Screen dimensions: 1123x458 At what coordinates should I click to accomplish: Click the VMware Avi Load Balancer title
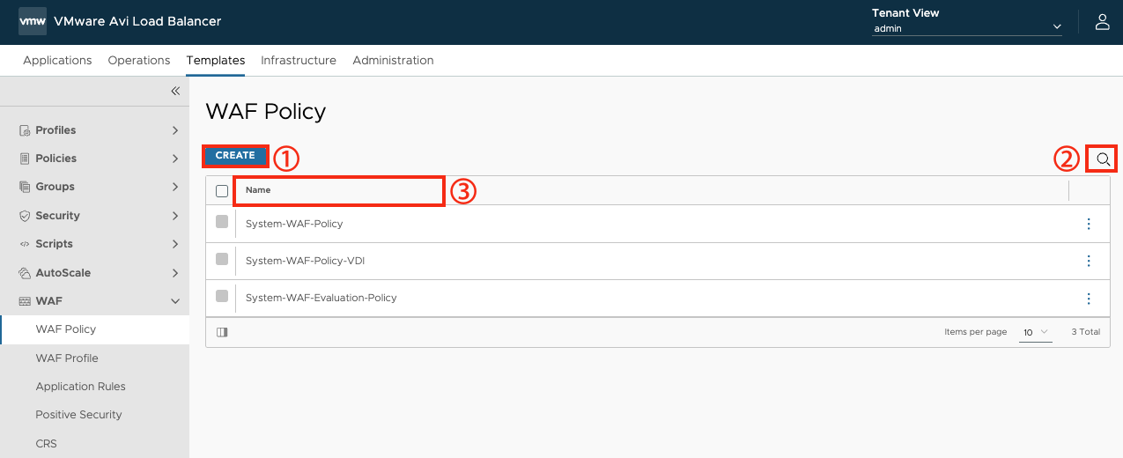tap(137, 21)
